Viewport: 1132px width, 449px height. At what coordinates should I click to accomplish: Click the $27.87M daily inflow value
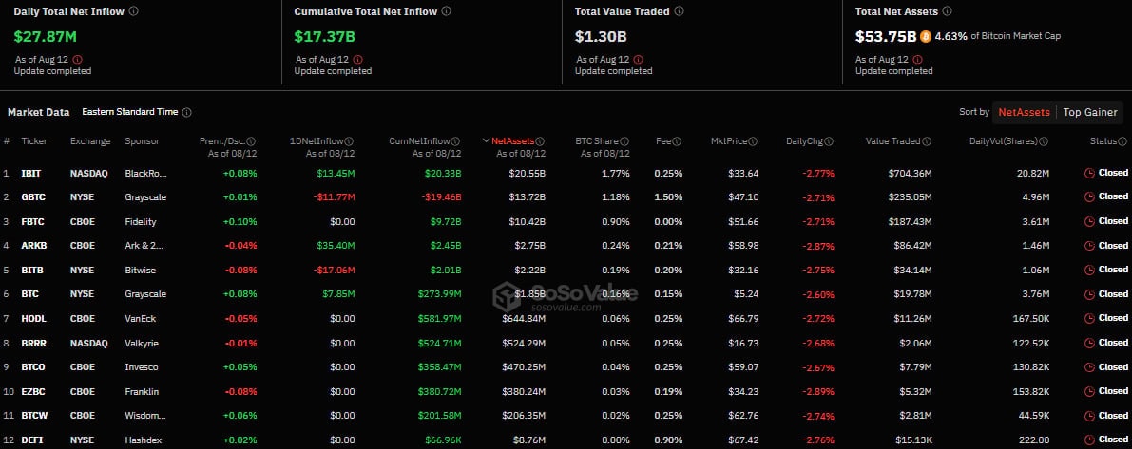[x=45, y=36]
